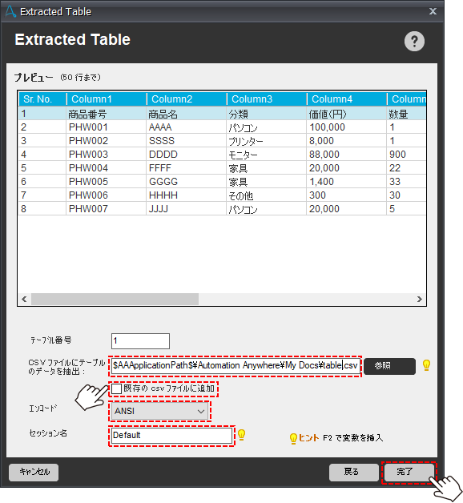Close the Extracted Table dialog with X
Image resolution: width=463 pixels, height=503 pixels.
433,11
